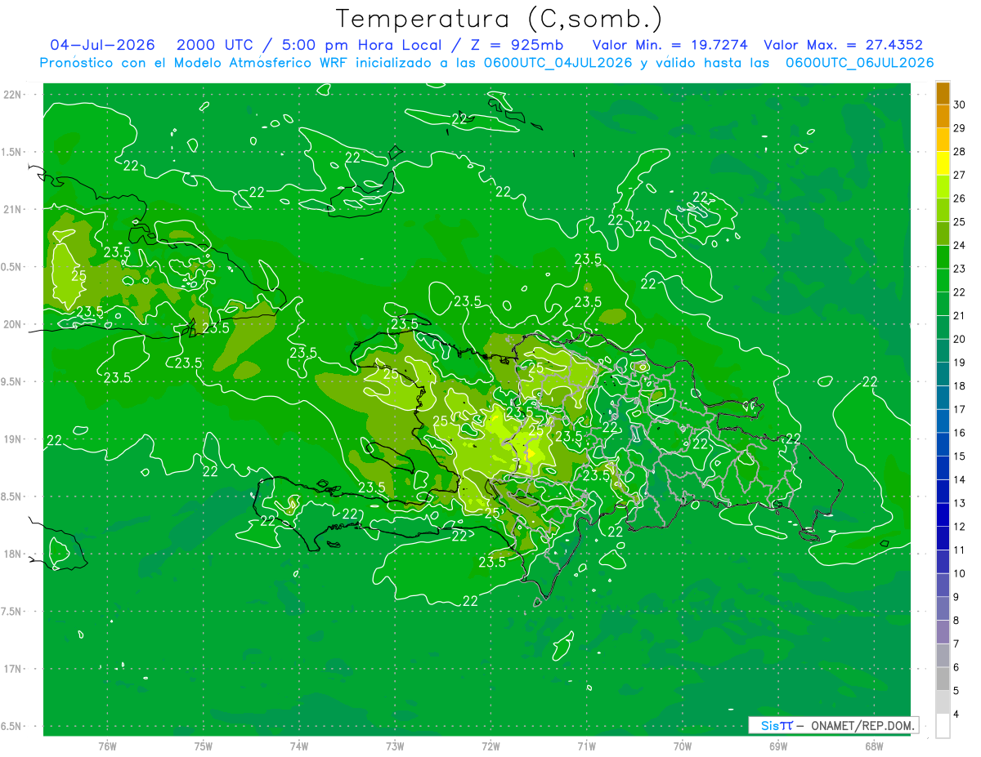Click the "Valor Min. = 19.7274" readout
This screenshot has height=757, width=981.
(670, 45)
